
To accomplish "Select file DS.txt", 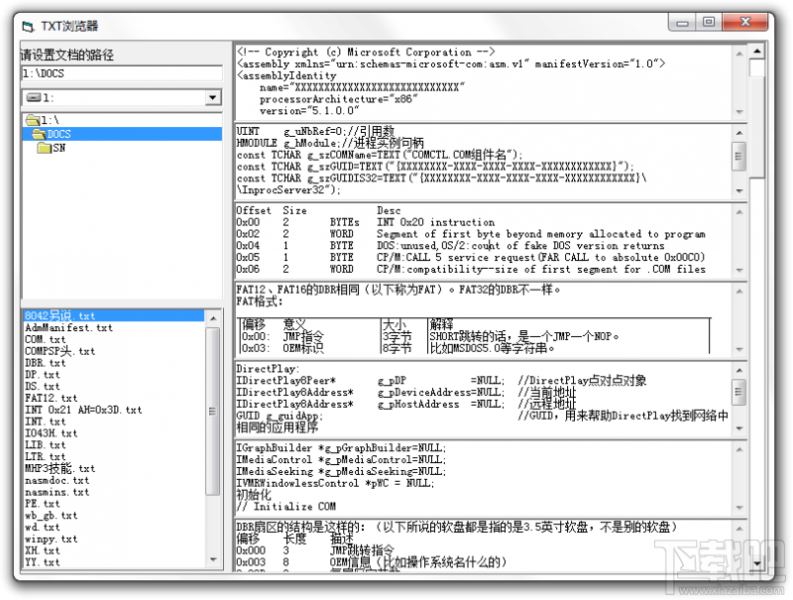I will (x=43, y=386).
